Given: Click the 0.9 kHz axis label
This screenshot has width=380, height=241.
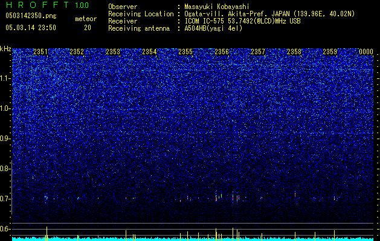Looking at the screenshot, I should [4, 139].
